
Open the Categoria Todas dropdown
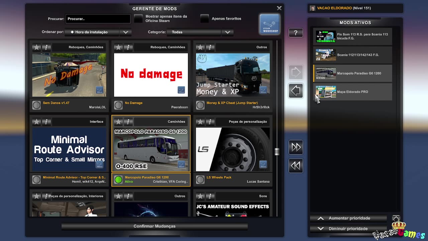[x=194, y=32]
